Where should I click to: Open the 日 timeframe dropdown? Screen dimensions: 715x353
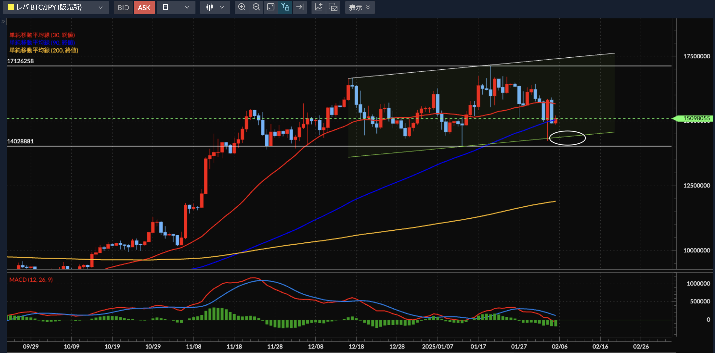(x=176, y=7)
